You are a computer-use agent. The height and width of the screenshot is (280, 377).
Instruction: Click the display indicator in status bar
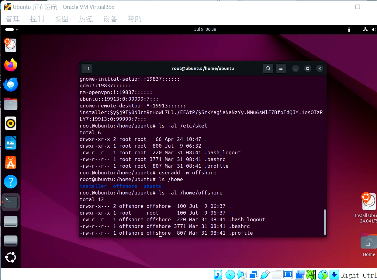click(x=288, y=275)
